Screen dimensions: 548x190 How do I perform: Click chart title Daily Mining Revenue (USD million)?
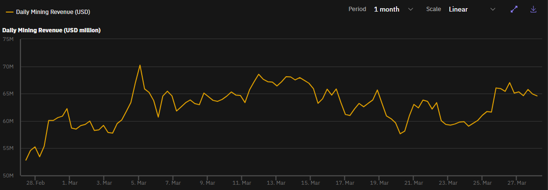51,30
